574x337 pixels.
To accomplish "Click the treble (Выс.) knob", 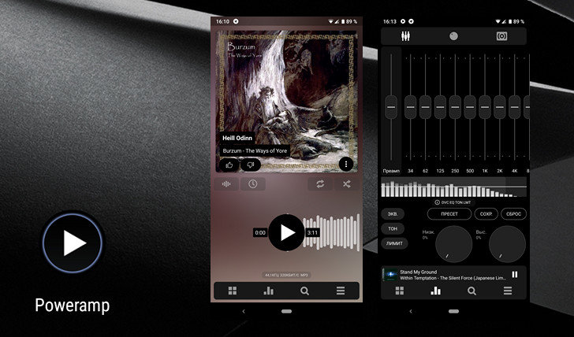I will click(508, 244).
